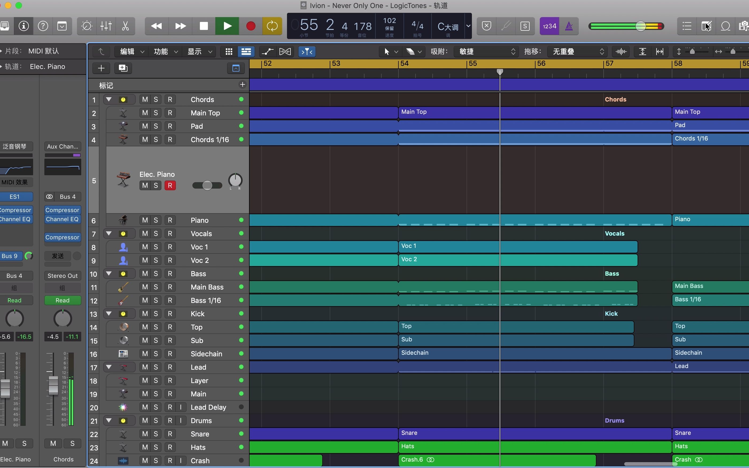Image resolution: width=749 pixels, height=468 pixels.
Task: Click horizontal auto zoom icon
Action: [659, 51]
